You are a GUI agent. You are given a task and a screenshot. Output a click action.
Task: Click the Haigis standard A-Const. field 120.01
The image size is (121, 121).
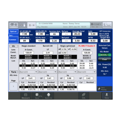(x=29, y=53)
